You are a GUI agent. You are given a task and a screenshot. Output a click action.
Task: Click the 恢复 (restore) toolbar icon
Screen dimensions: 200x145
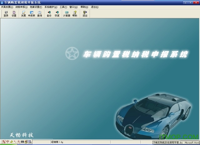point(57,14)
